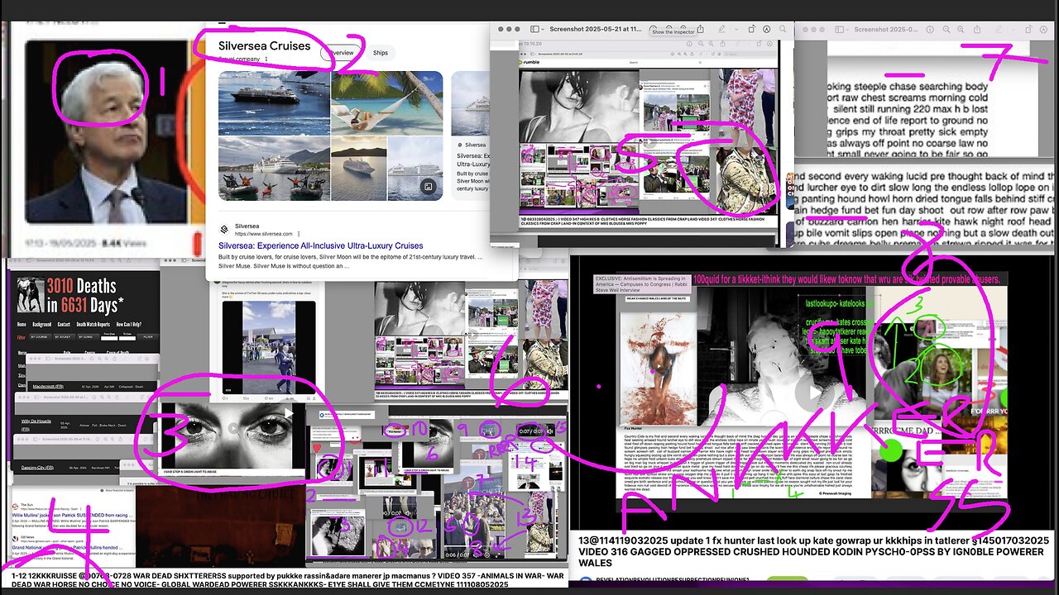Open the Contact menu on the Deaths website

[x=64, y=325]
